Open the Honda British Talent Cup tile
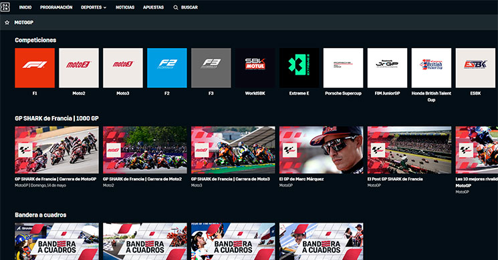The width and height of the screenshot is (498, 260). pos(431,68)
